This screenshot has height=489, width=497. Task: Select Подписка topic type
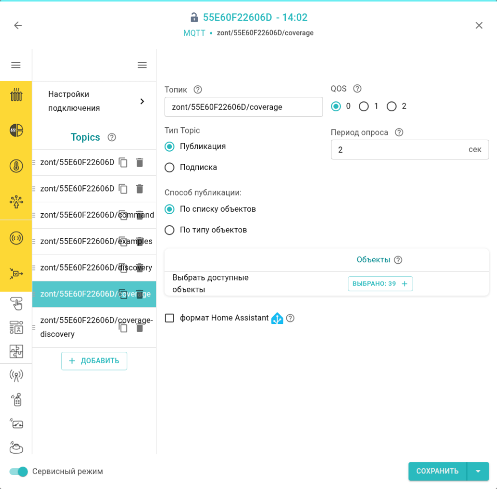(x=170, y=167)
